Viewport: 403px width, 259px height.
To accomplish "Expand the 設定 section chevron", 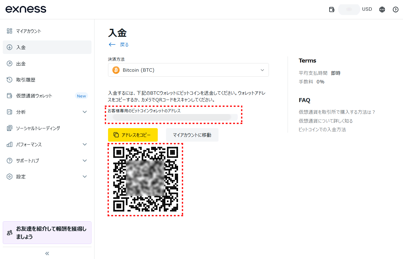I will (x=85, y=177).
